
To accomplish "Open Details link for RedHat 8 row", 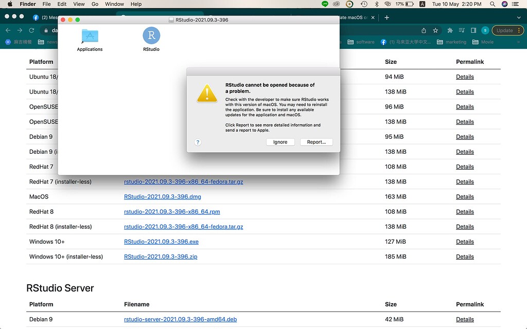I will tap(465, 212).
